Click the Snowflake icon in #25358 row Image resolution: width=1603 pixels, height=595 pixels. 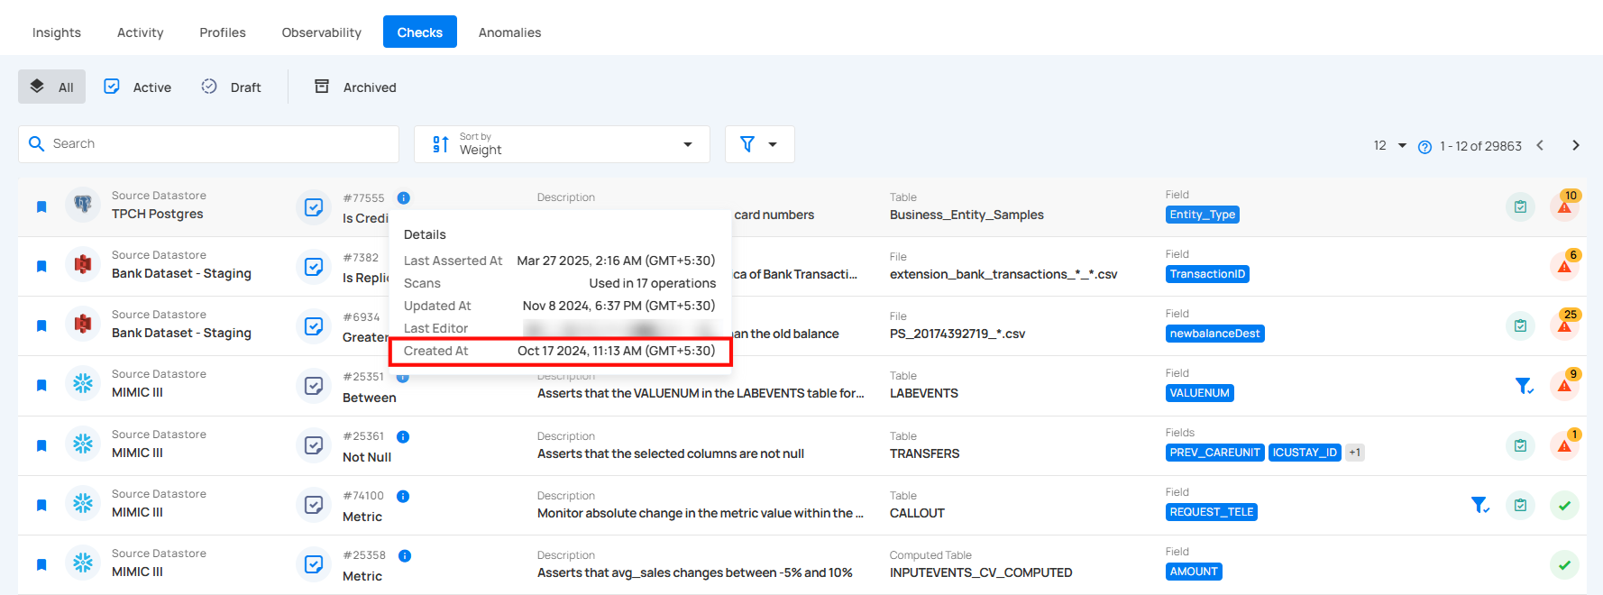[83, 563]
